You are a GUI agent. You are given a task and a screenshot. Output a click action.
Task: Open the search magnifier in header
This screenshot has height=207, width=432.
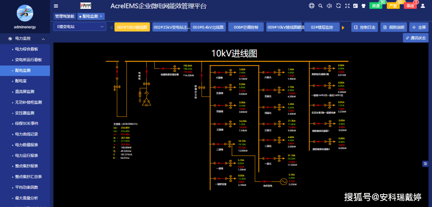click(320, 6)
